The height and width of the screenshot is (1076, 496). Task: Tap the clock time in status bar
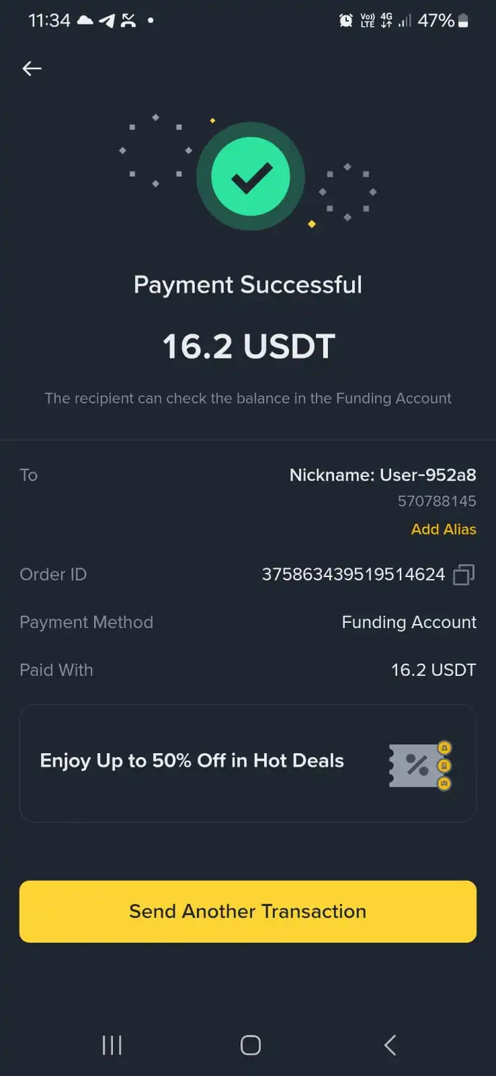tap(49, 21)
